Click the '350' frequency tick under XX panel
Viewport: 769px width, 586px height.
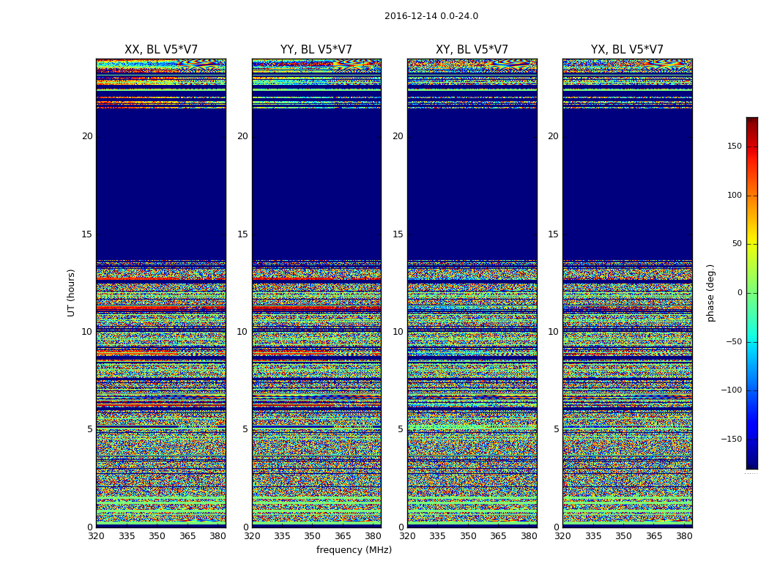[157, 536]
